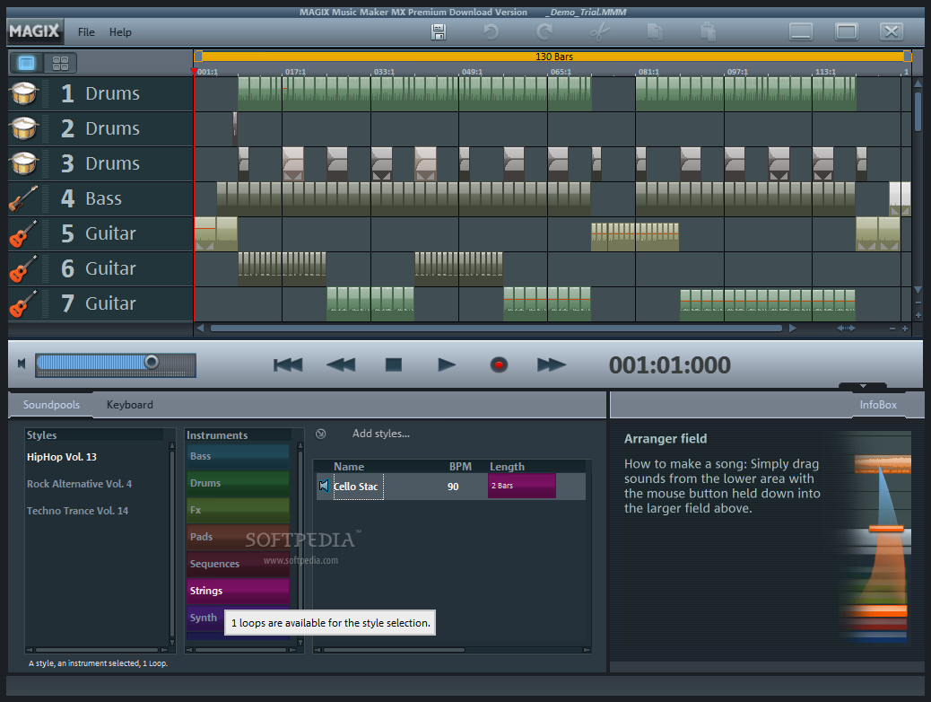The width and height of the screenshot is (931, 702).
Task: Select Techno Trance Vol. 14 style
Action: point(77,511)
